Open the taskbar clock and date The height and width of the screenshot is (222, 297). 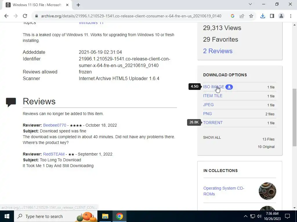click(272, 216)
